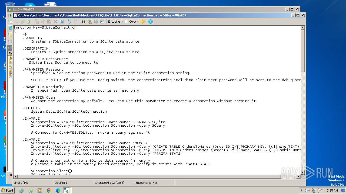Open the Windows Start menu
Image resolution: width=346 pixels, height=194 pixels.
pos(7,190)
